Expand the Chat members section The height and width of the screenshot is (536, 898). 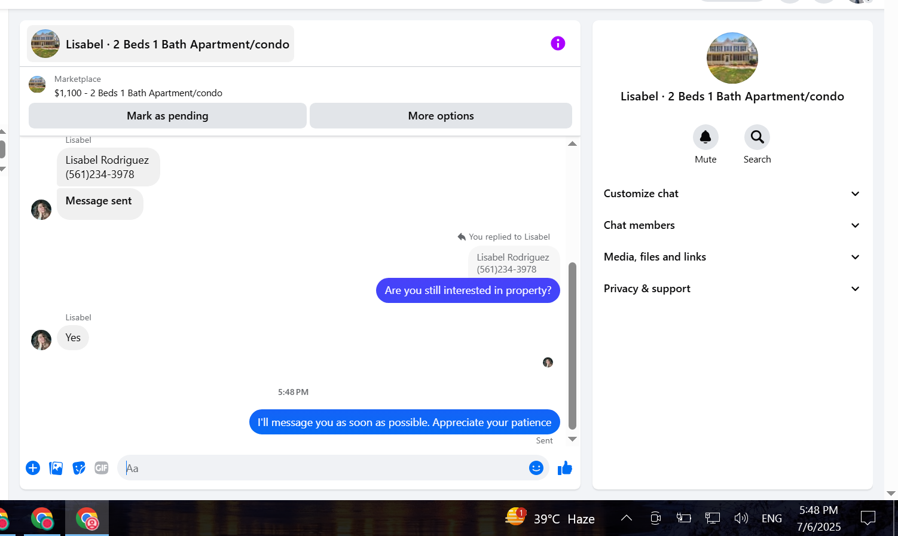point(732,225)
